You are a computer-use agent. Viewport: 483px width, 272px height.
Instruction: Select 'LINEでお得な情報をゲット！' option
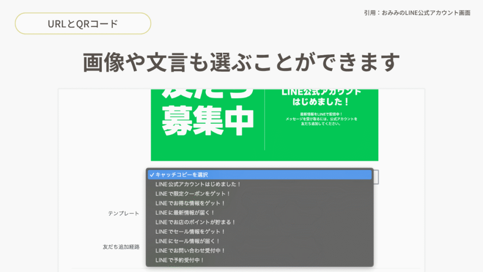click(x=190, y=203)
